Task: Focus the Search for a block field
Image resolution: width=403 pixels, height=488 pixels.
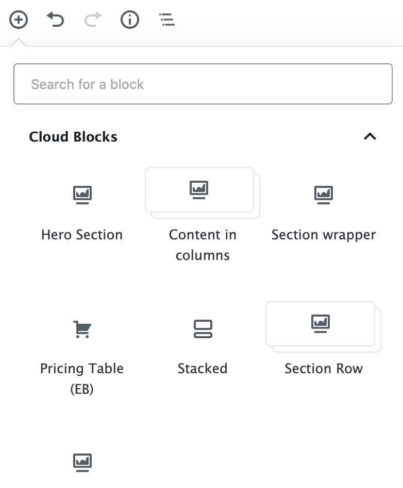Action: pos(203,84)
